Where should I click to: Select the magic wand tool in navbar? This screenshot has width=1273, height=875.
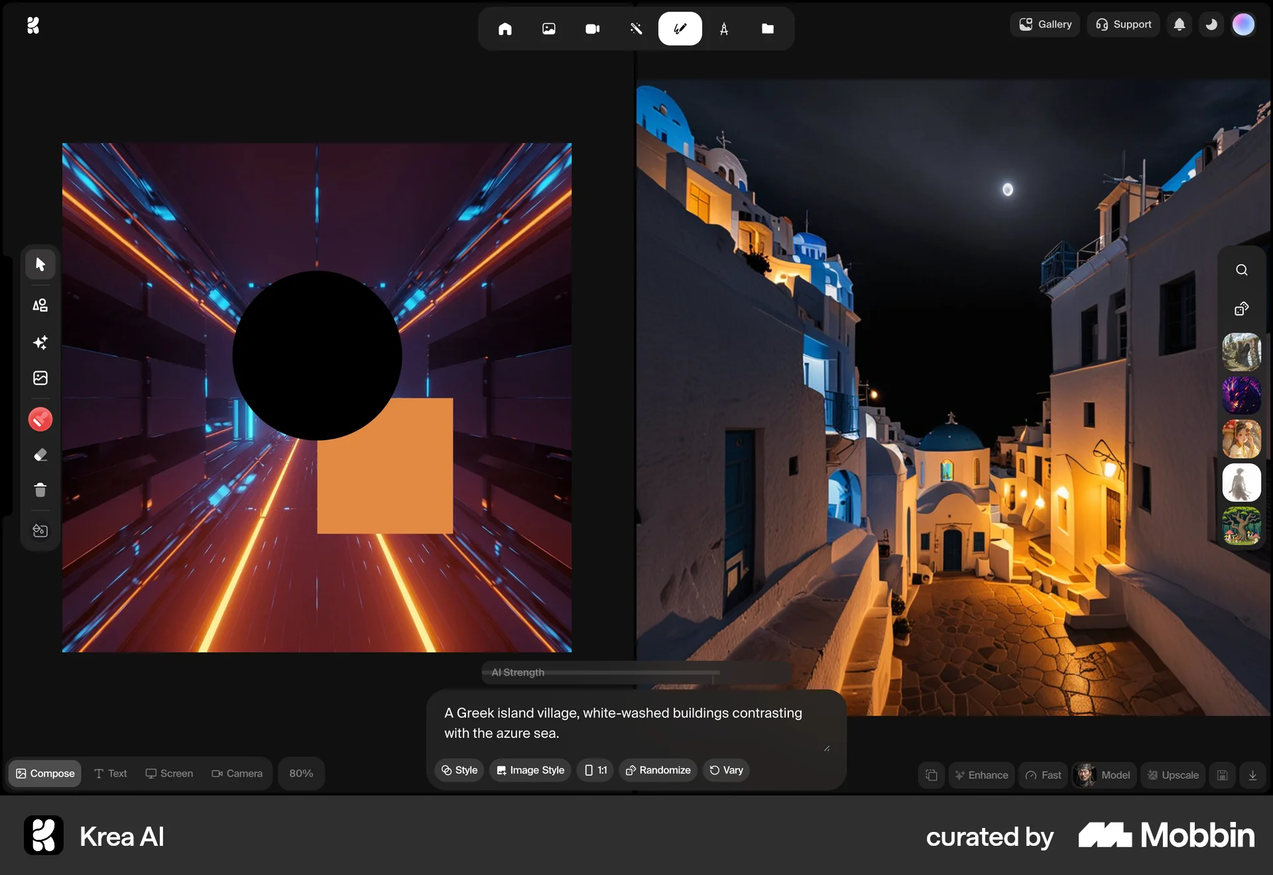pyautogui.click(x=636, y=28)
